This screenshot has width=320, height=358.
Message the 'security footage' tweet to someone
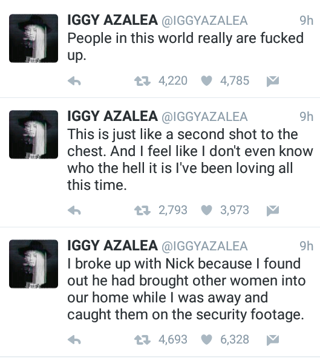273,340
